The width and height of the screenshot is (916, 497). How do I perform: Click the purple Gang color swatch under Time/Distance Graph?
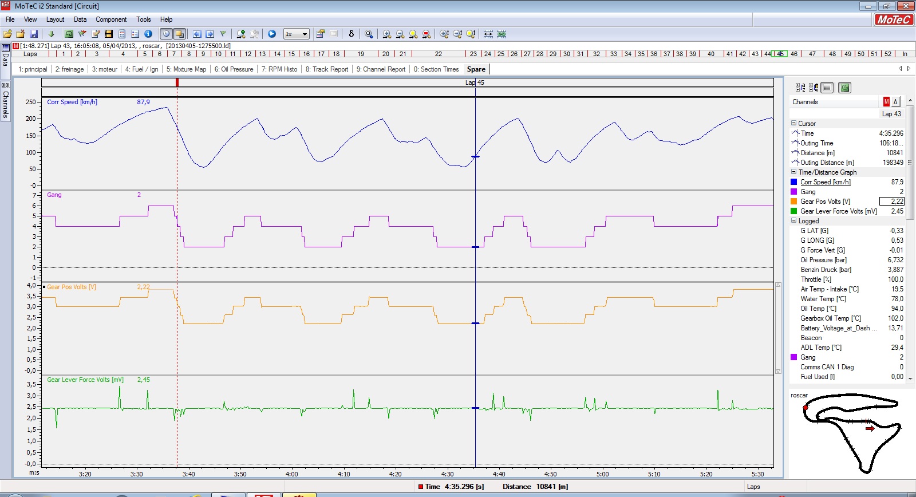point(793,192)
